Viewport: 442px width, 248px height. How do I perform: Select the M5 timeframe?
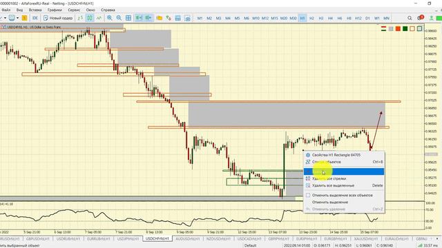pyautogui.click(x=237, y=18)
